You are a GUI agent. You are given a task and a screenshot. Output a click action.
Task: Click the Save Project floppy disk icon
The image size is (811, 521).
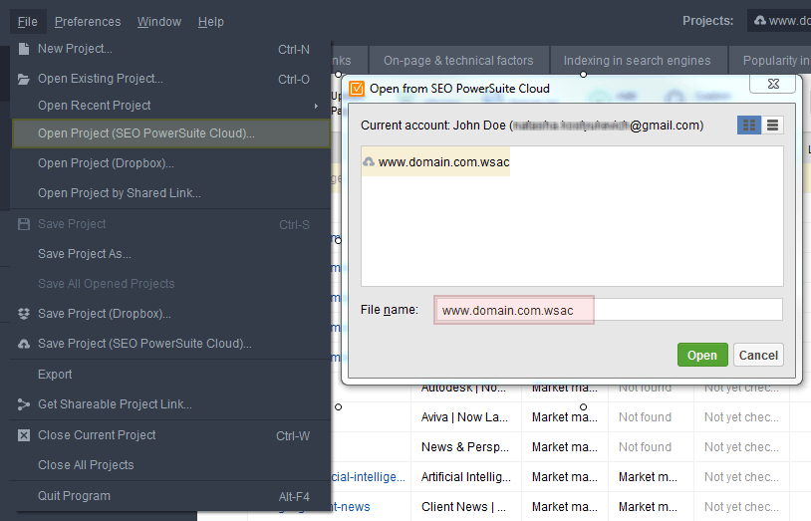click(23, 224)
